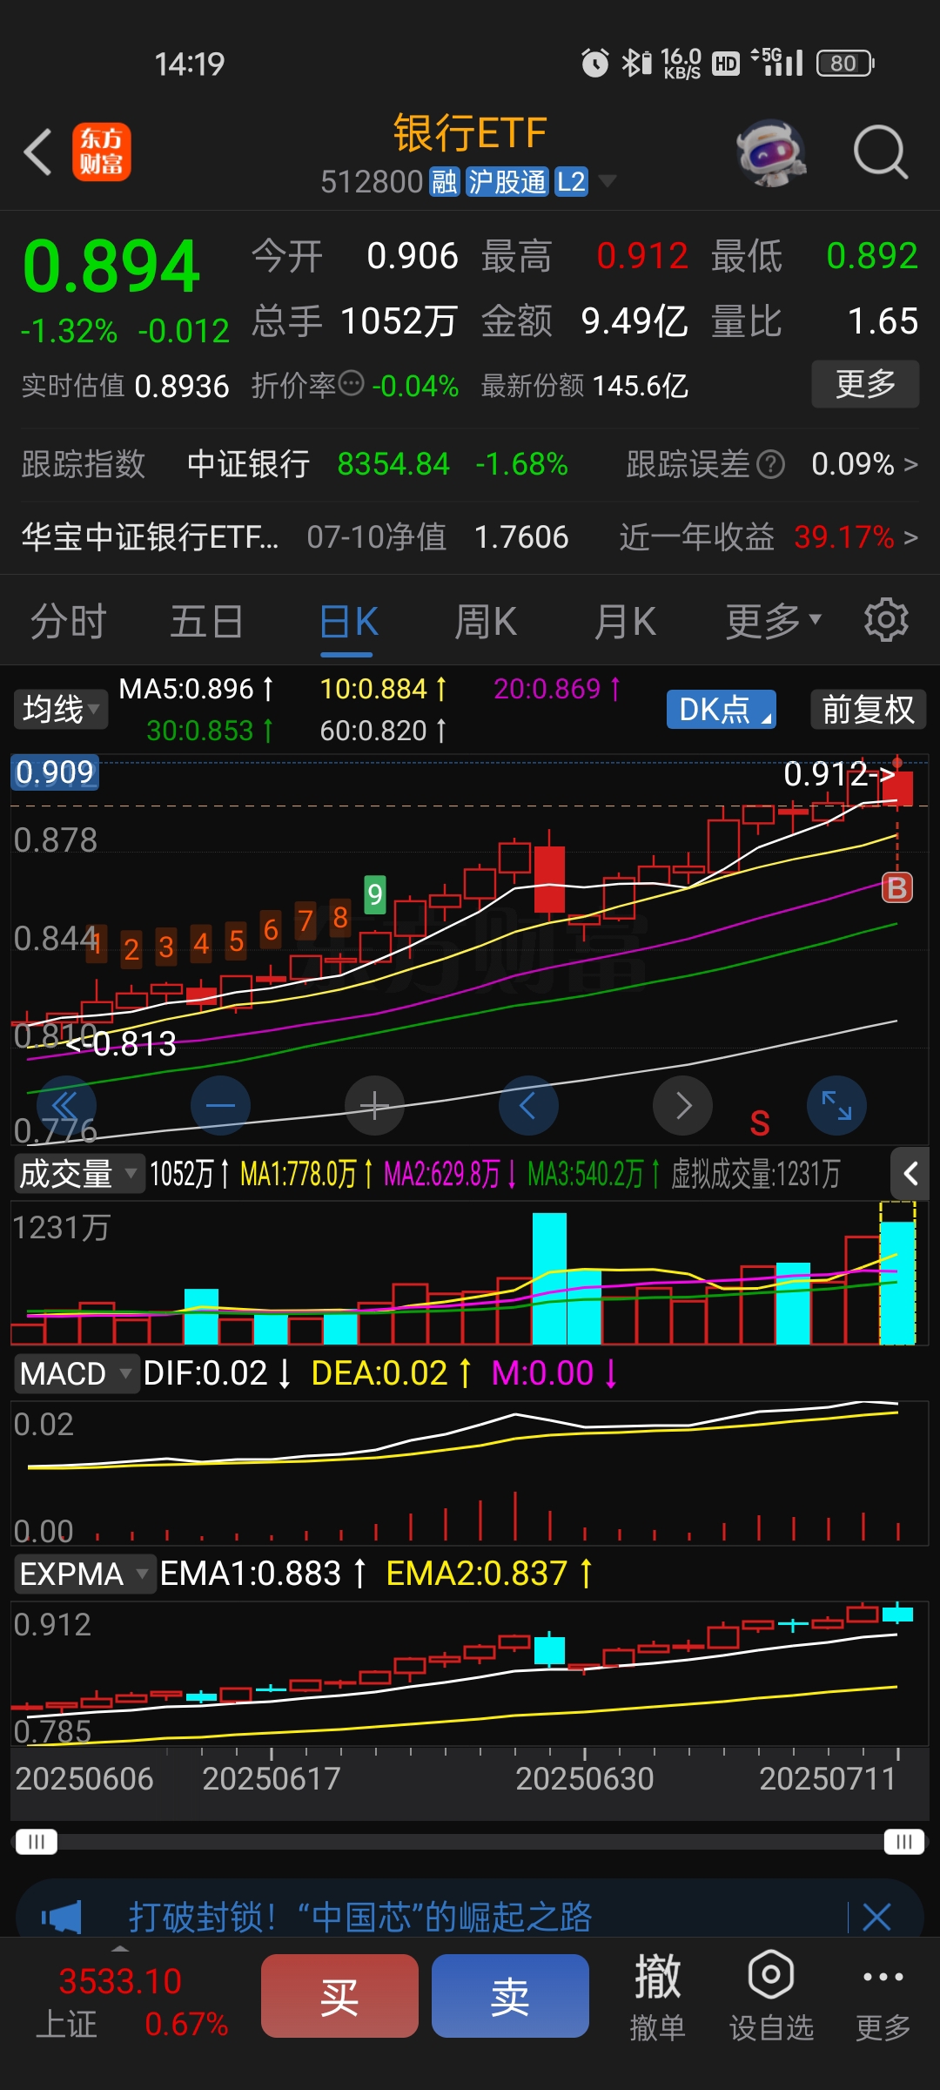
Task: Open the 东方财富 logo icon
Action: pyautogui.click(x=102, y=152)
